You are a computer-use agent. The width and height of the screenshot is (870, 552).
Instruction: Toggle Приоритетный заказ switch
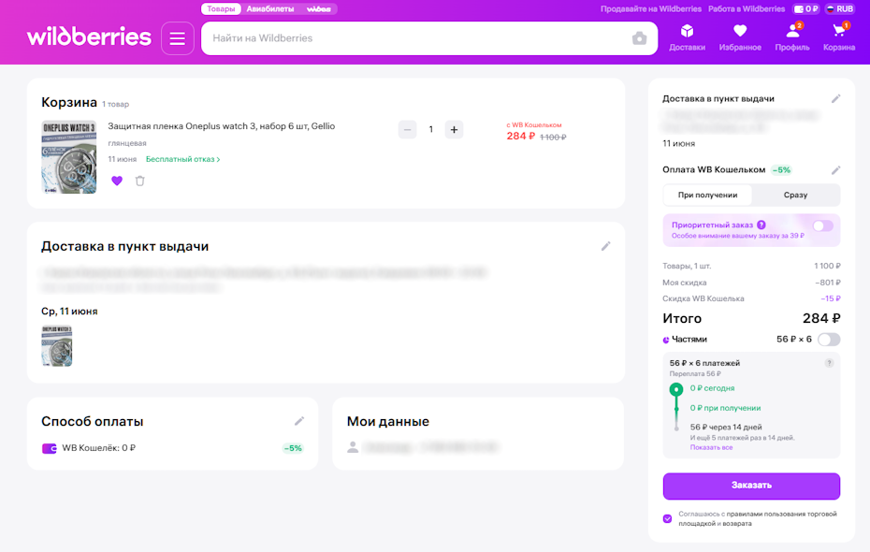(823, 225)
